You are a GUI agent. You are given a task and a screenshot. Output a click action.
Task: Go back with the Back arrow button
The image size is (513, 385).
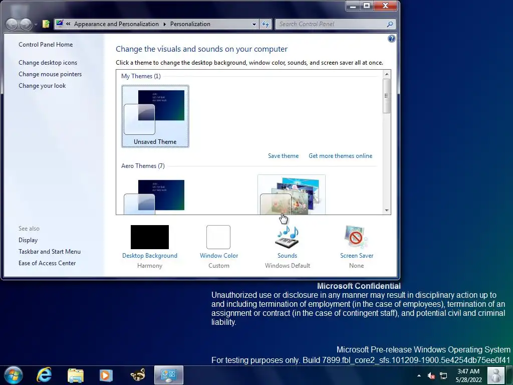[x=12, y=24]
